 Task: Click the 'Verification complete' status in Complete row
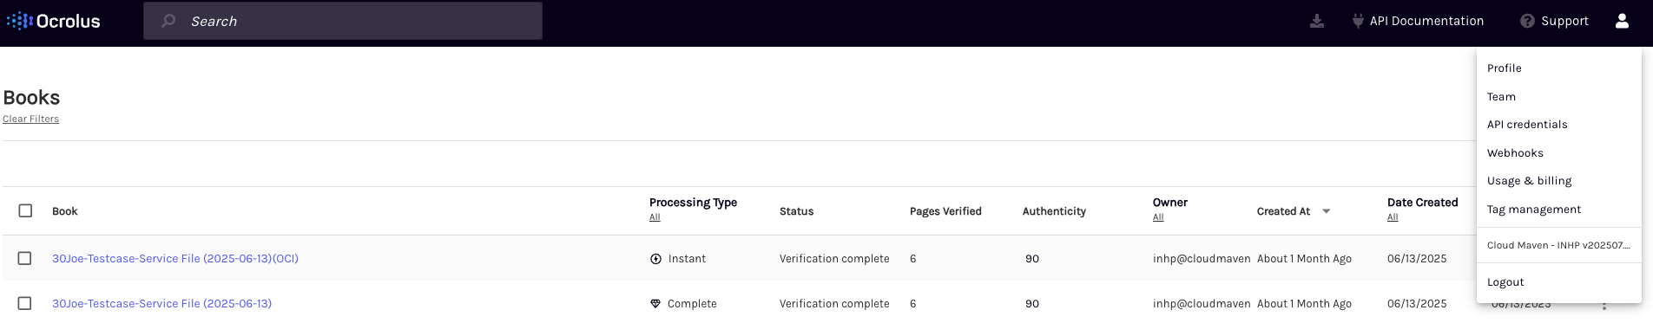click(834, 304)
